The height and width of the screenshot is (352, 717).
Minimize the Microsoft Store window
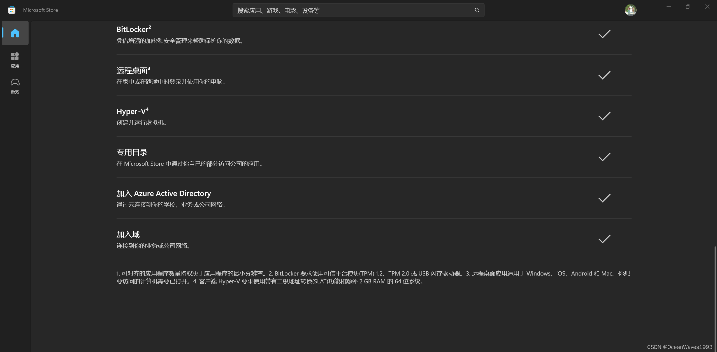[669, 7]
